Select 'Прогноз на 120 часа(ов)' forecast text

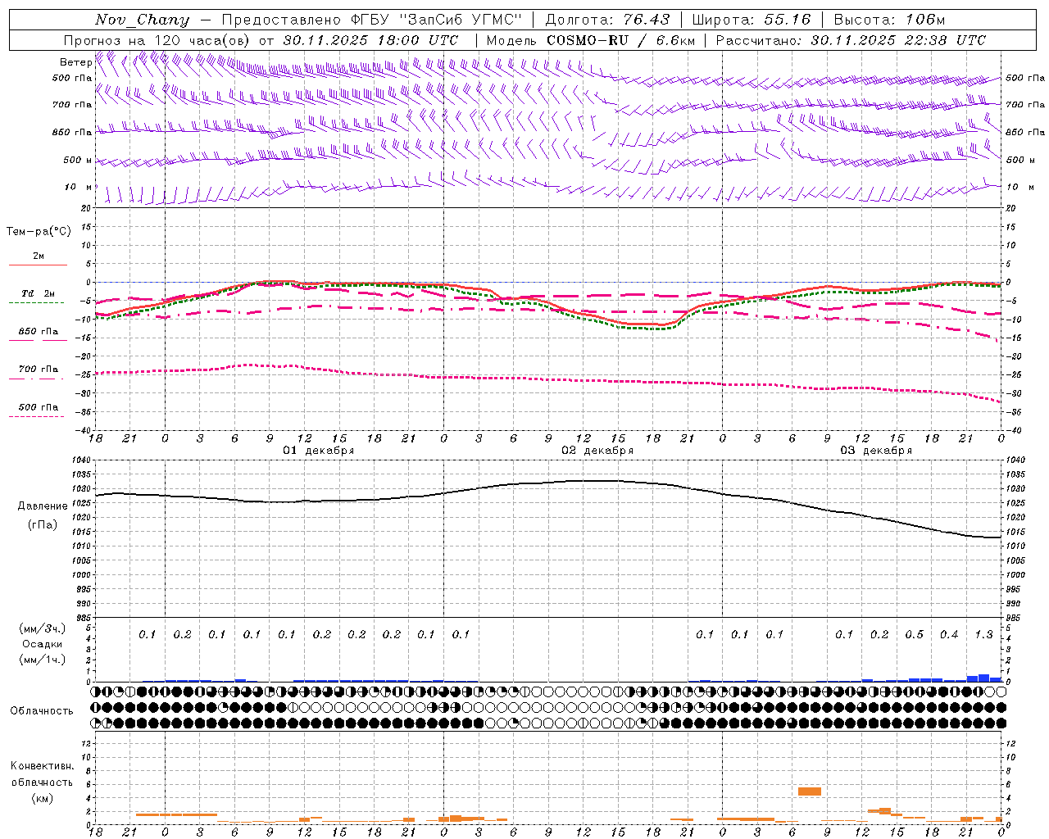157,40
